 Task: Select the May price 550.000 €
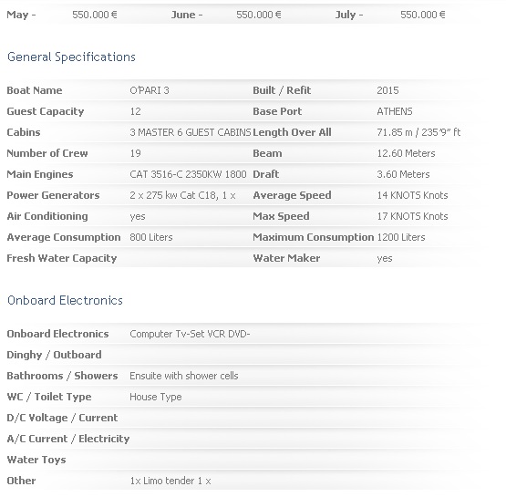point(95,15)
